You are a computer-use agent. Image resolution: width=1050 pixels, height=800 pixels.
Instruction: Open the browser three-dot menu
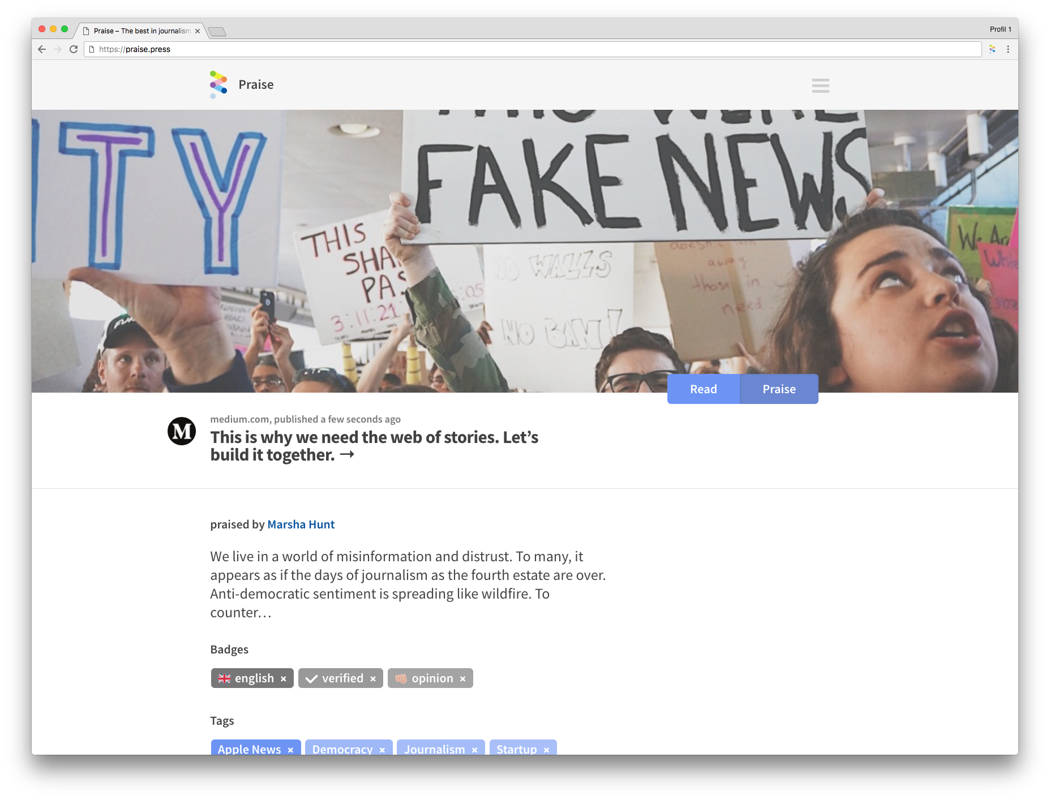tap(1008, 49)
